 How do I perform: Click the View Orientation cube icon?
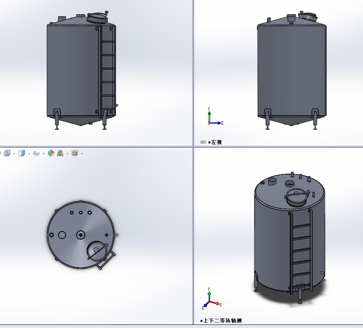(x=7, y=153)
